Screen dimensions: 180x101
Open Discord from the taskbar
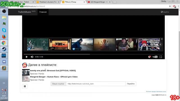tap(4, 62)
